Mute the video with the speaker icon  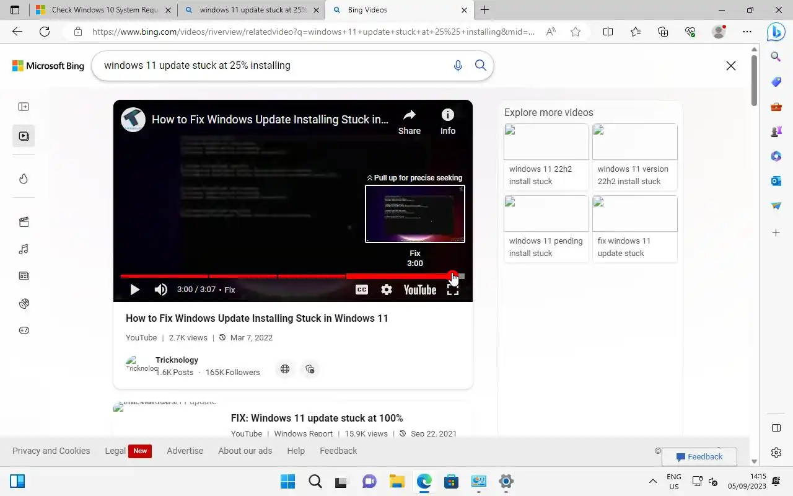coord(161,290)
